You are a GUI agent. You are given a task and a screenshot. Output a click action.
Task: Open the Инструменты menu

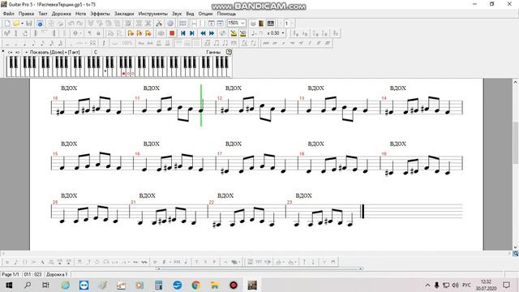pyautogui.click(x=153, y=14)
